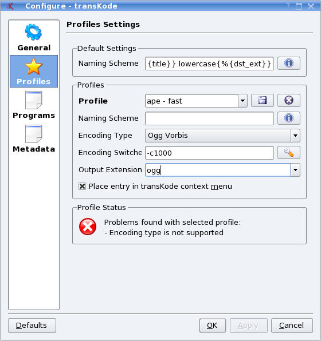Click the Encoding Switches field with -c1000

(x=209, y=153)
